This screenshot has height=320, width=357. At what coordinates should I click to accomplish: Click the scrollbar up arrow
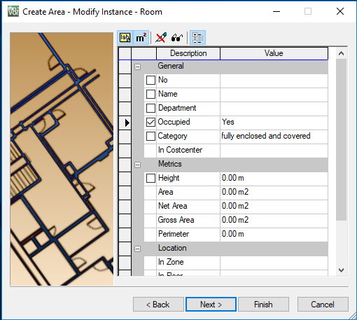341,53
